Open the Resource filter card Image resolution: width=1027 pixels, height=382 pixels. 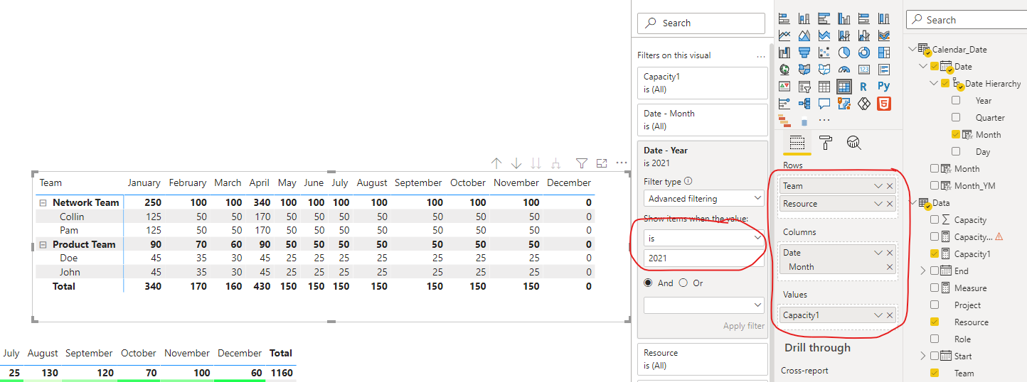pos(703,359)
